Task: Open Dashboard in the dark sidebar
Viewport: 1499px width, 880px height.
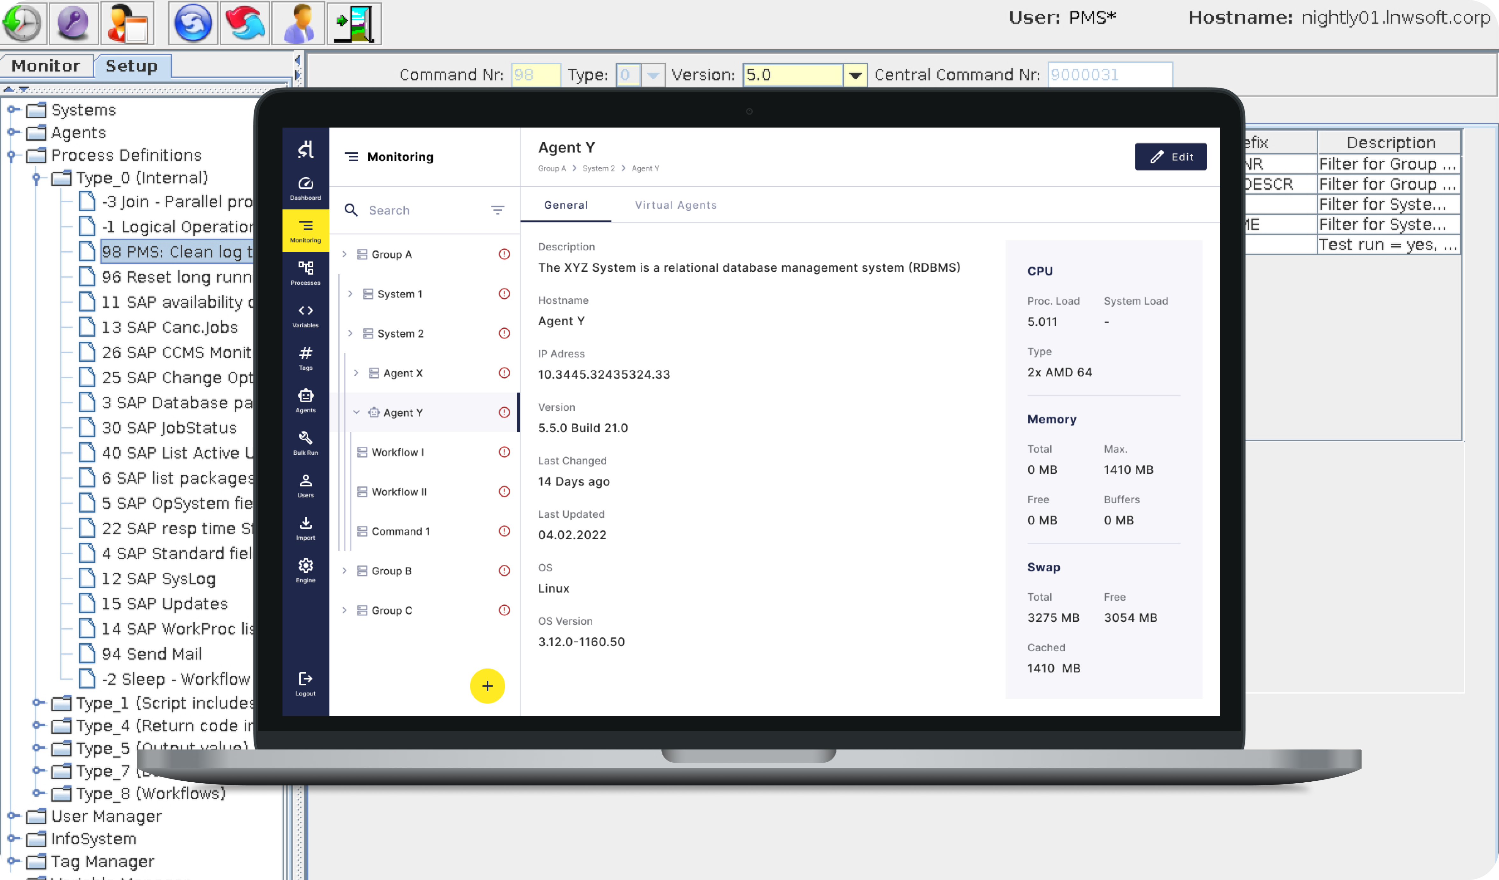Action: click(x=305, y=188)
